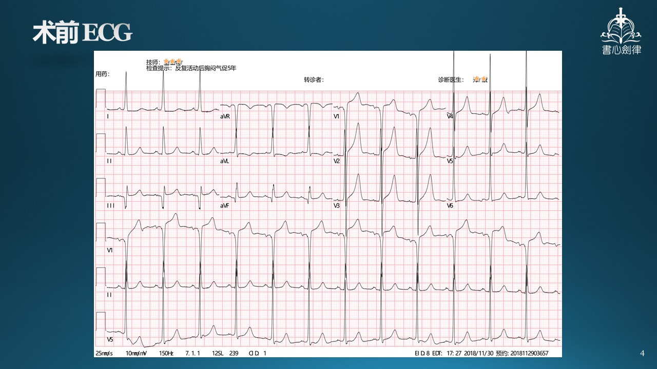Image resolution: width=657 pixels, height=369 pixels.
Task: Click the 150Hz filter value
Action: coord(166,353)
